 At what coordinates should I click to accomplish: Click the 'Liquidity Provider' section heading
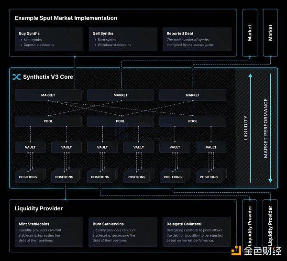point(39,208)
